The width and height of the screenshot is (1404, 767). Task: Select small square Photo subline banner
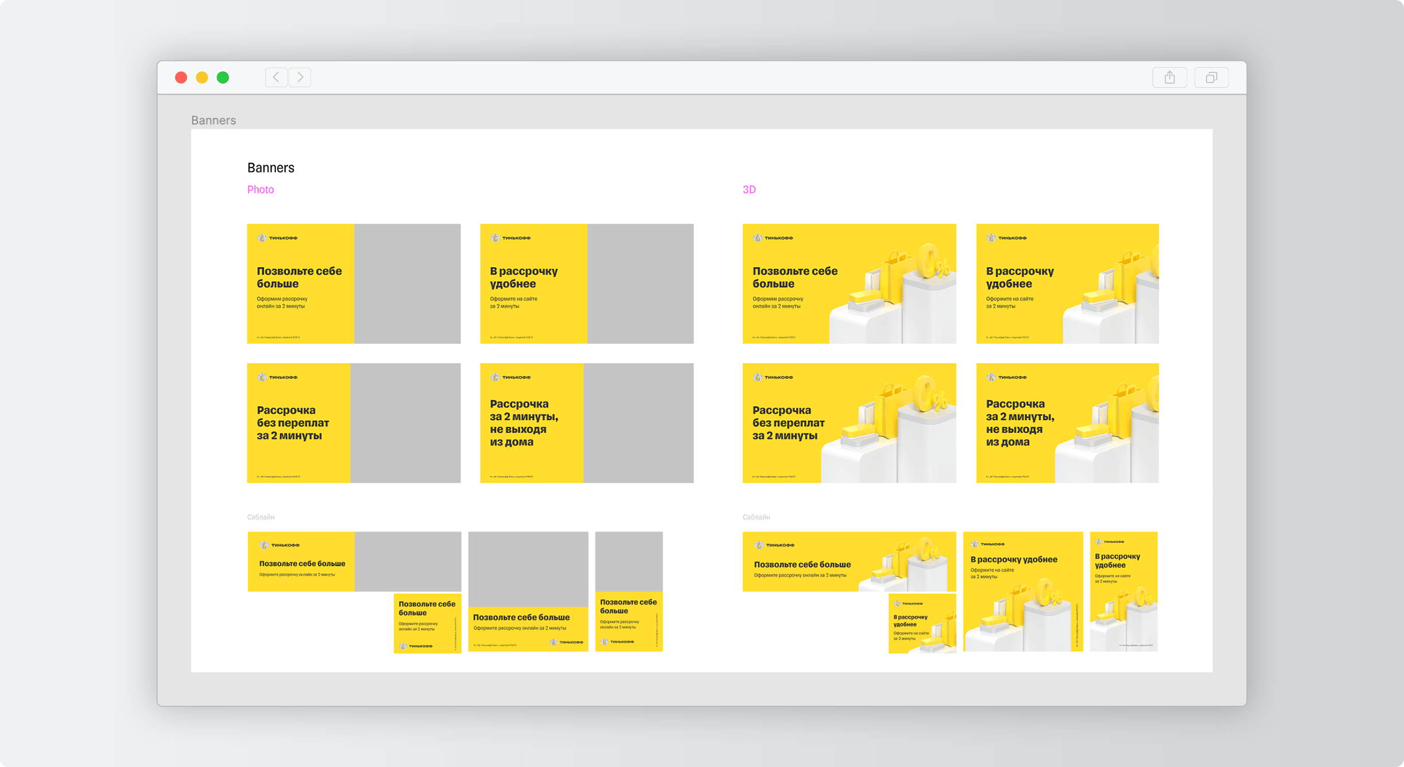click(x=427, y=624)
